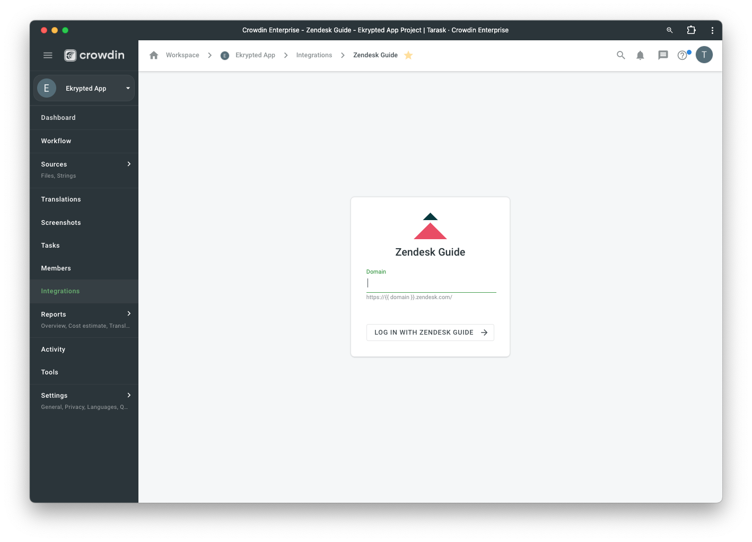The image size is (752, 542).
Task: Expand the Settings submenu chevron
Action: click(x=129, y=395)
